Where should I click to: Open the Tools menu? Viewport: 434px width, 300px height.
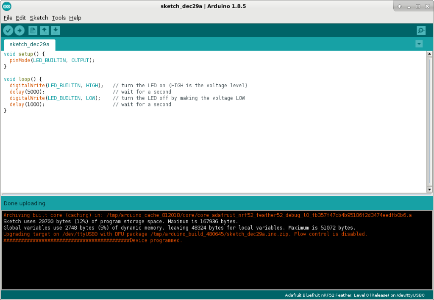click(58, 18)
